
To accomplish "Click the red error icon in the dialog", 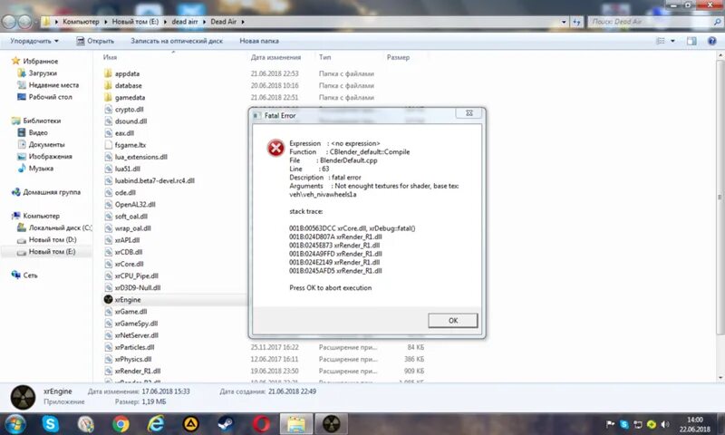I will point(275,148).
